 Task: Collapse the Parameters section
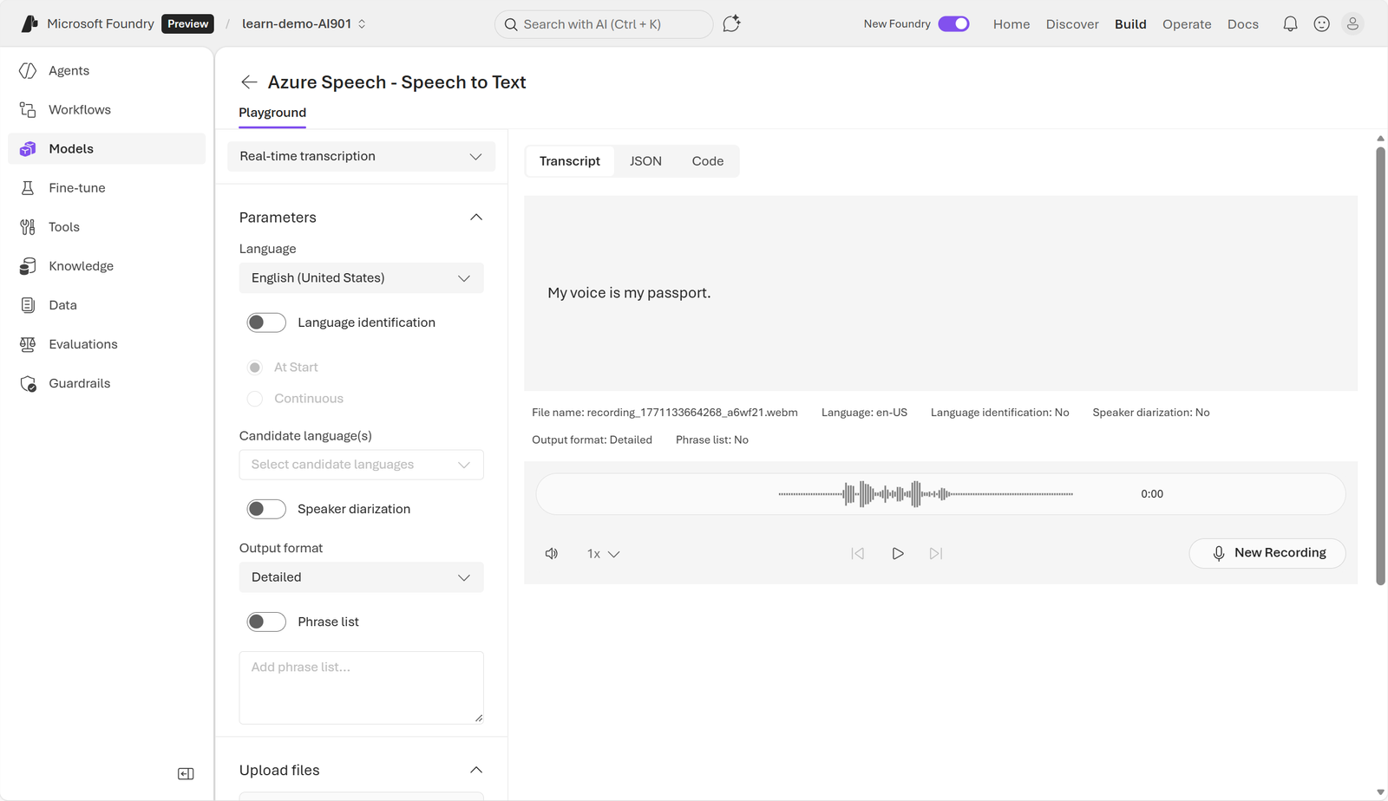[476, 217]
